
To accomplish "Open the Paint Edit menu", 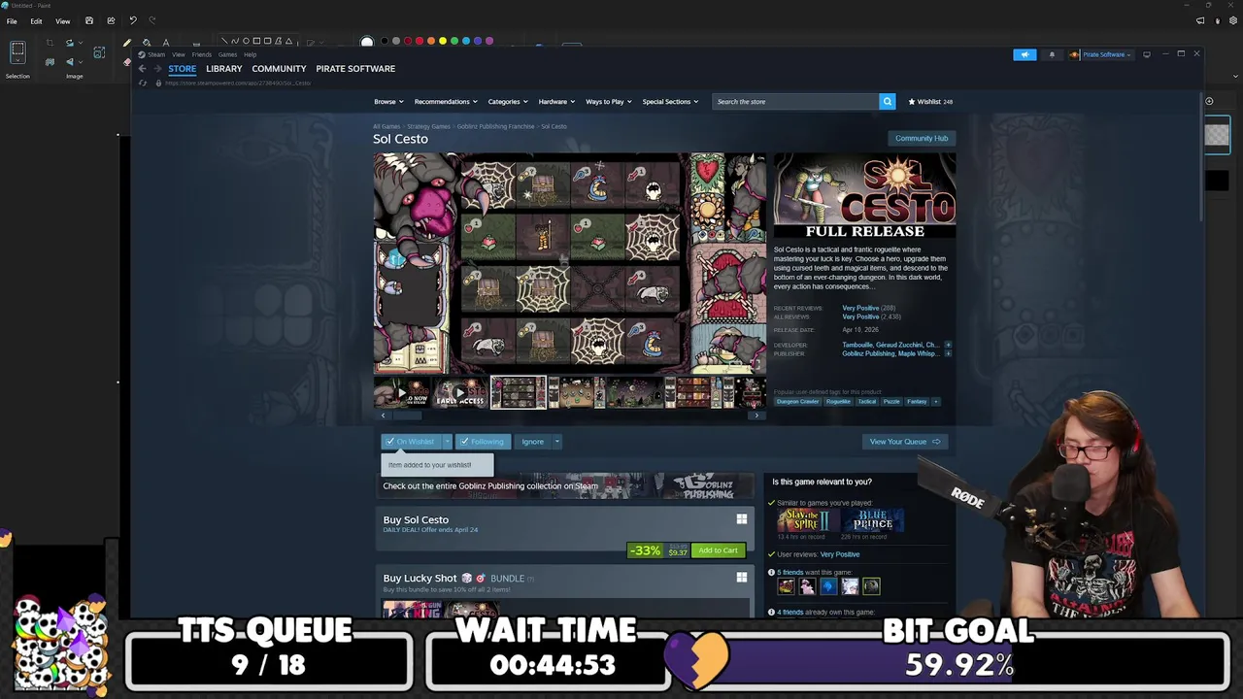I will [x=36, y=20].
